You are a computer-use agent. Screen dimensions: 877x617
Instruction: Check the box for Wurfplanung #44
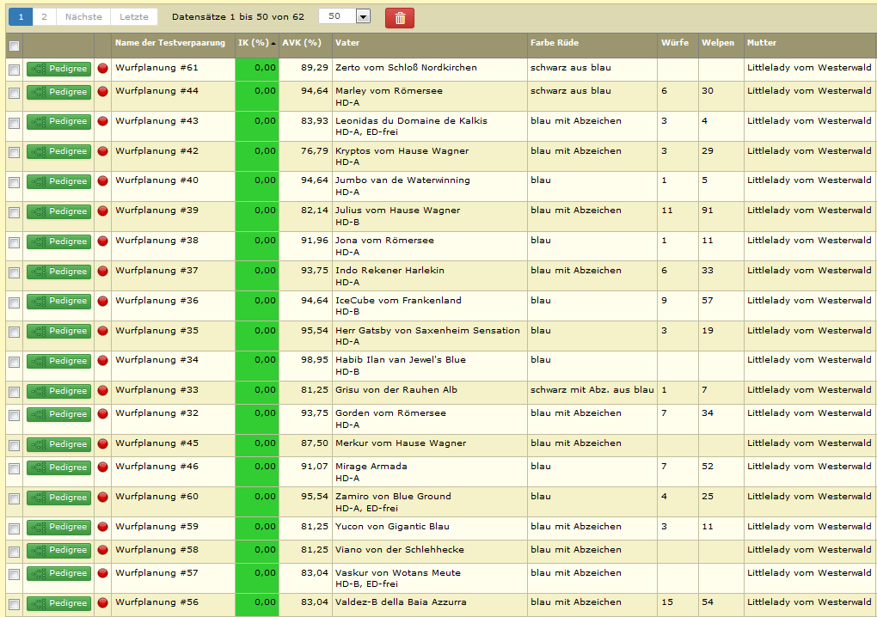pos(15,93)
